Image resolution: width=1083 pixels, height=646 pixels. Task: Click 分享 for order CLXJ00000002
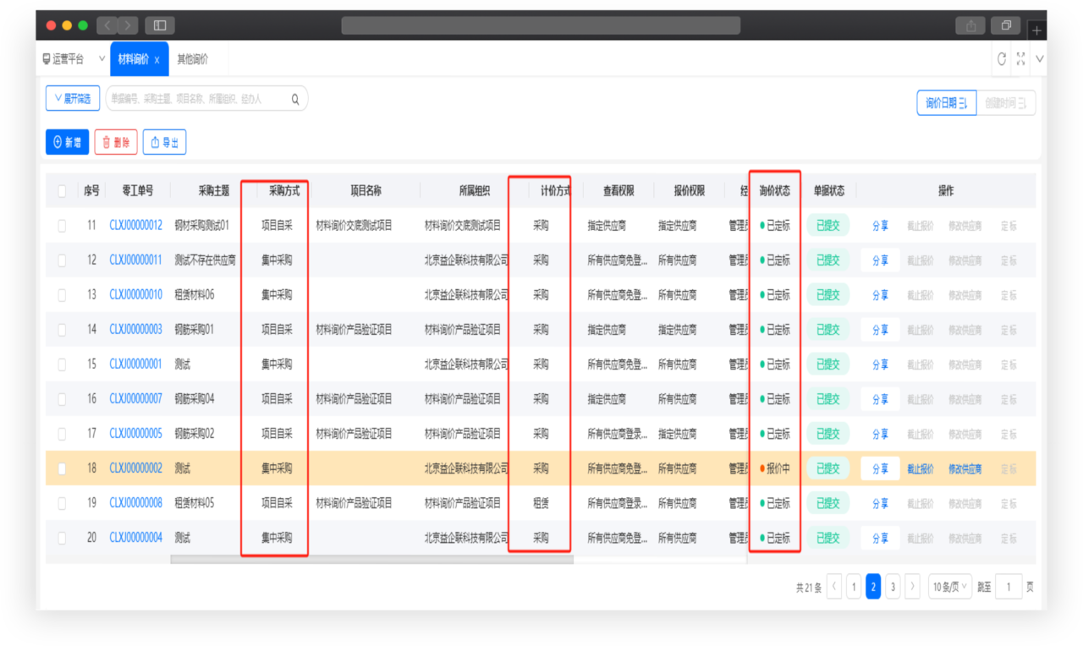880,468
